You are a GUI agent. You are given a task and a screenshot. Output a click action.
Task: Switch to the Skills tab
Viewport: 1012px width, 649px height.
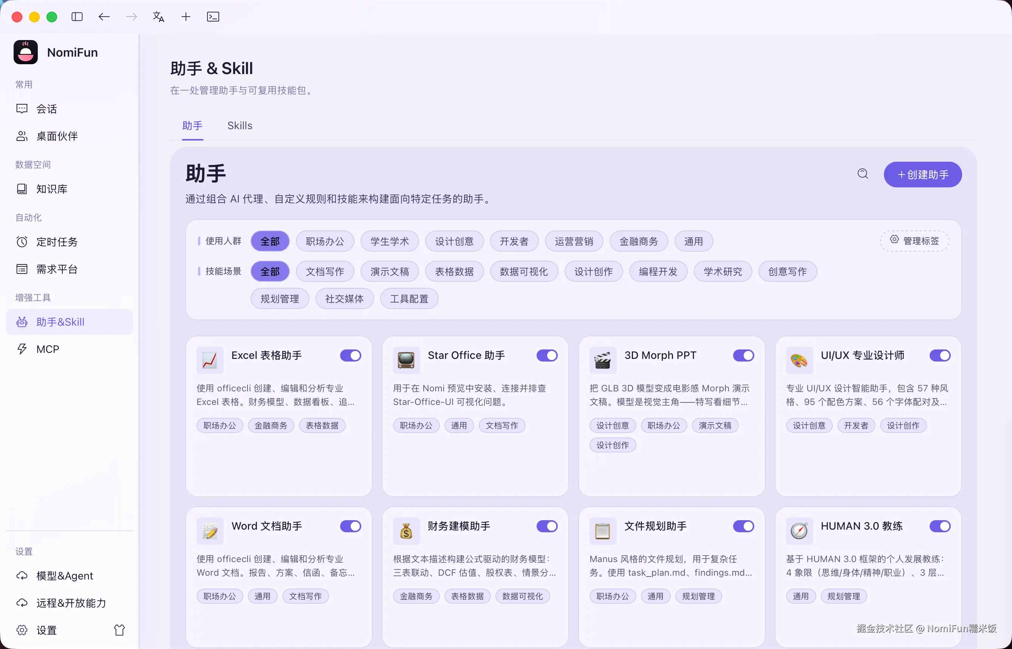pos(240,125)
